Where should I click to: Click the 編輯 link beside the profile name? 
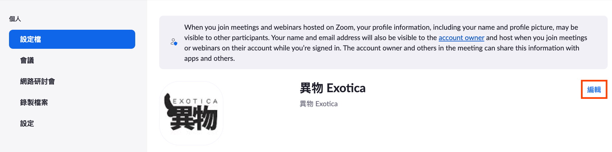point(594,90)
